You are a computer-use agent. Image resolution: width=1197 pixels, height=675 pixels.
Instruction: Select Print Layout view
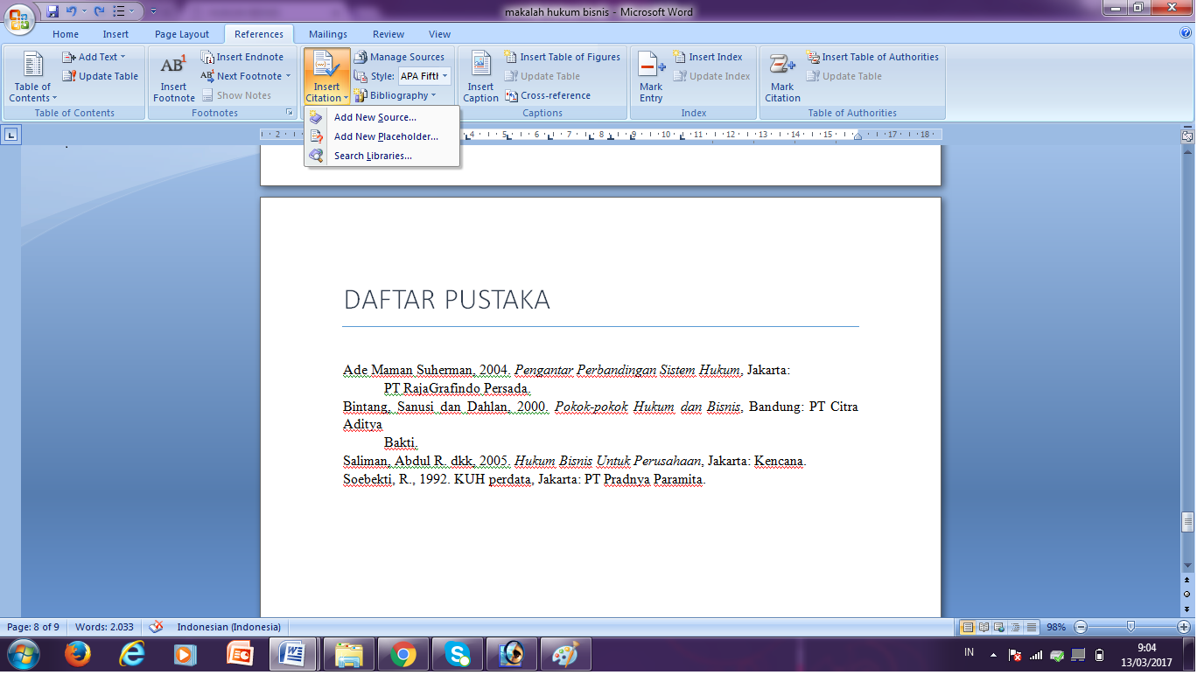[x=968, y=627]
